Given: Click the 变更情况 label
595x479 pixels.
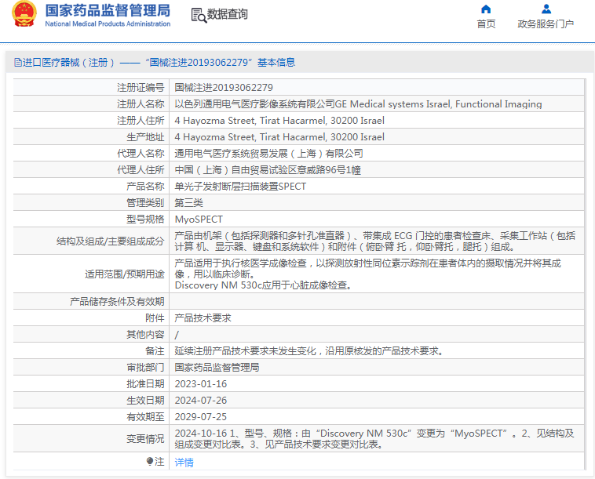Looking at the screenshot, I should (x=145, y=439).
